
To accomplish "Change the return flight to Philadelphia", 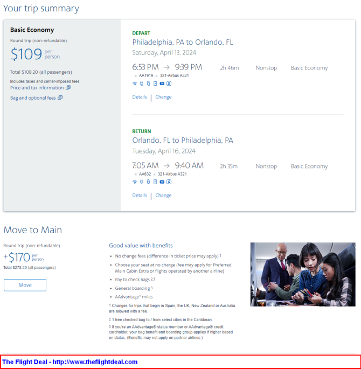I will point(163,196).
